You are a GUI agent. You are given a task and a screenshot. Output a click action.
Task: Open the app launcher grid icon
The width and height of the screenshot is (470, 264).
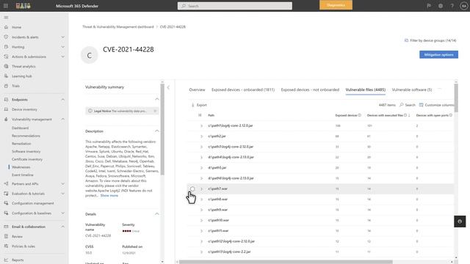(x=6, y=6)
